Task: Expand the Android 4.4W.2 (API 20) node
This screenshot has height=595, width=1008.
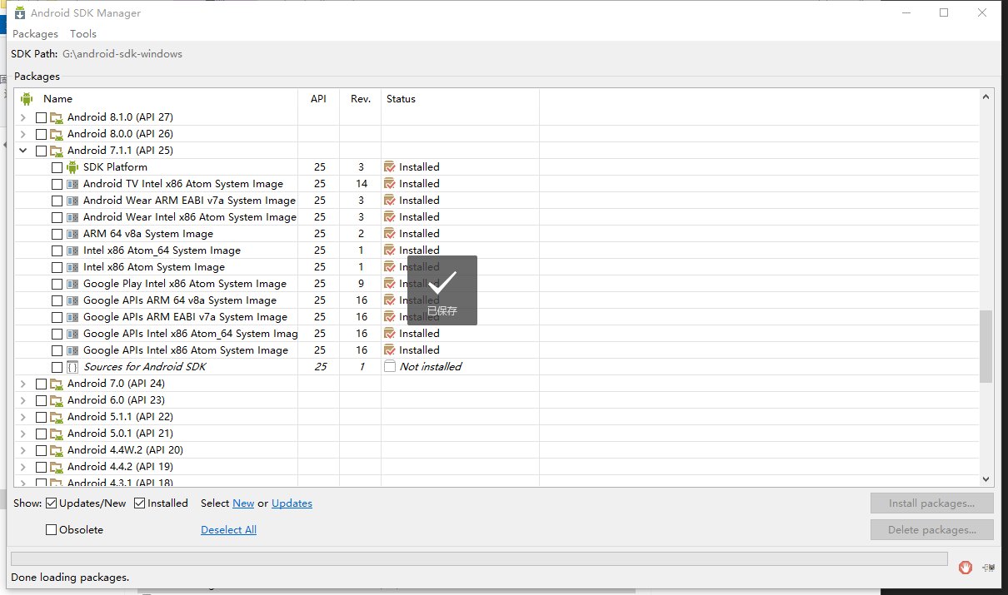Action: tap(22, 450)
